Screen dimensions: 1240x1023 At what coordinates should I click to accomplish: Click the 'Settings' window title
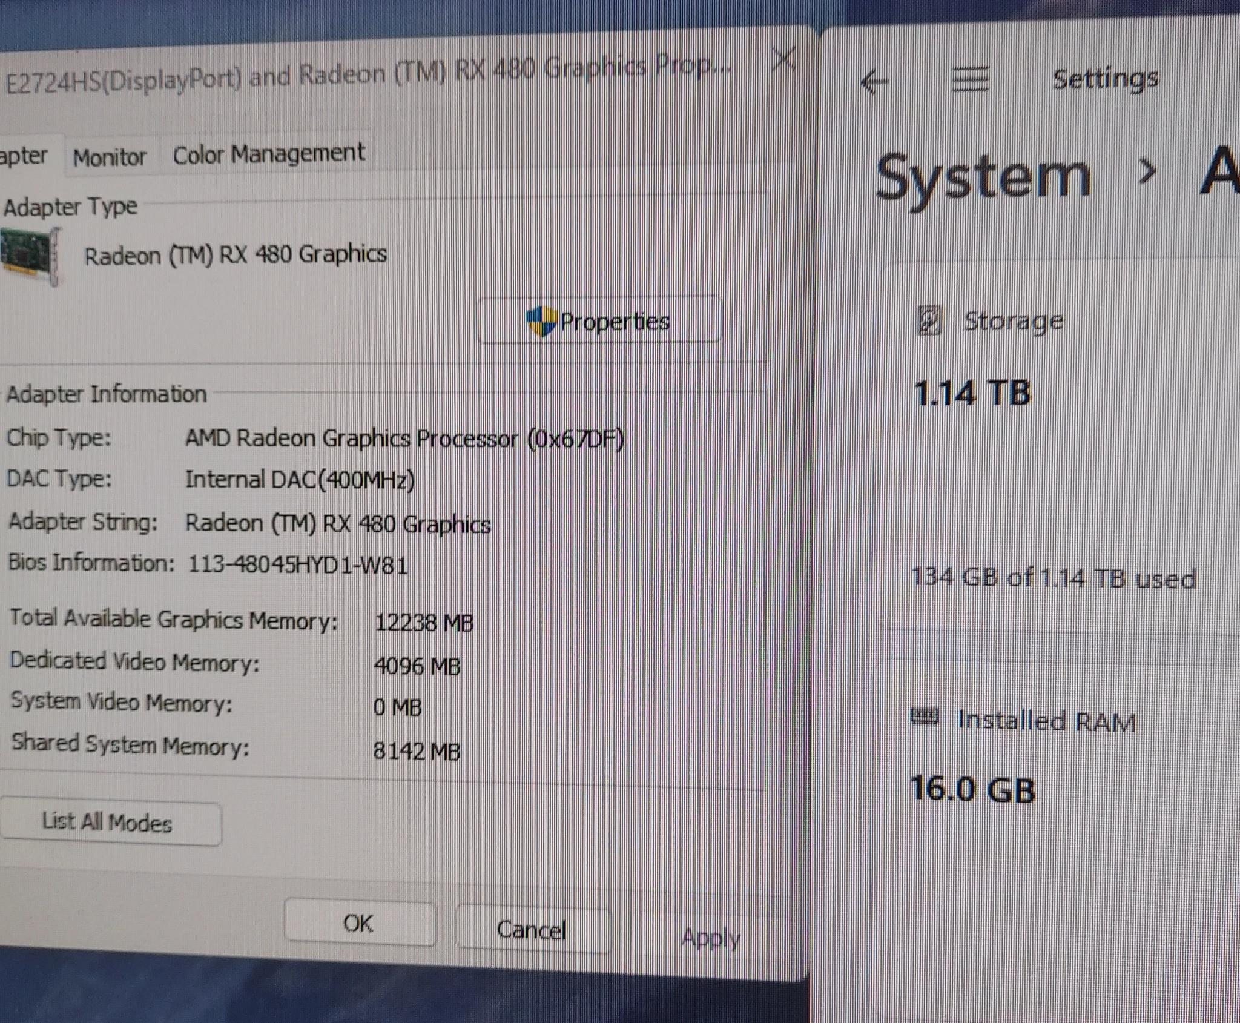pyautogui.click(x=1106, y=79)
